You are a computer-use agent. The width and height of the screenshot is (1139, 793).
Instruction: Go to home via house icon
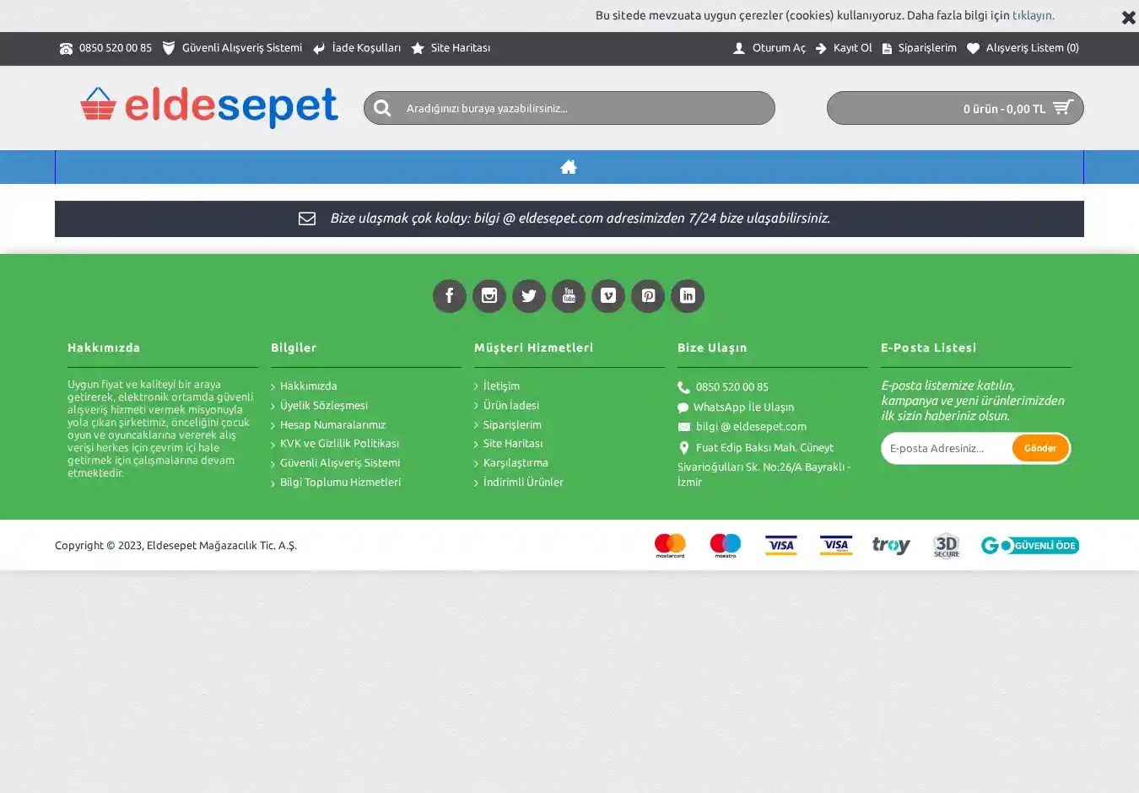[569, 167]
